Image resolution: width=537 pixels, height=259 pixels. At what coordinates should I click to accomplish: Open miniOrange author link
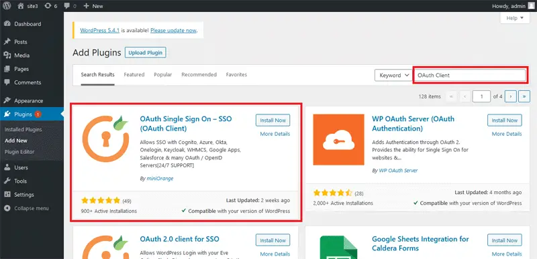click(160, 179)
